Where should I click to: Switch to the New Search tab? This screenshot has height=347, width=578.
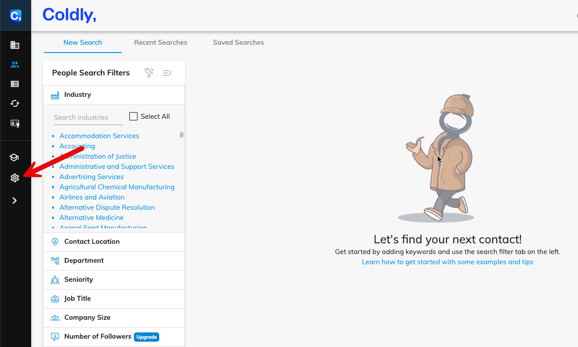(x=83, y=42)
